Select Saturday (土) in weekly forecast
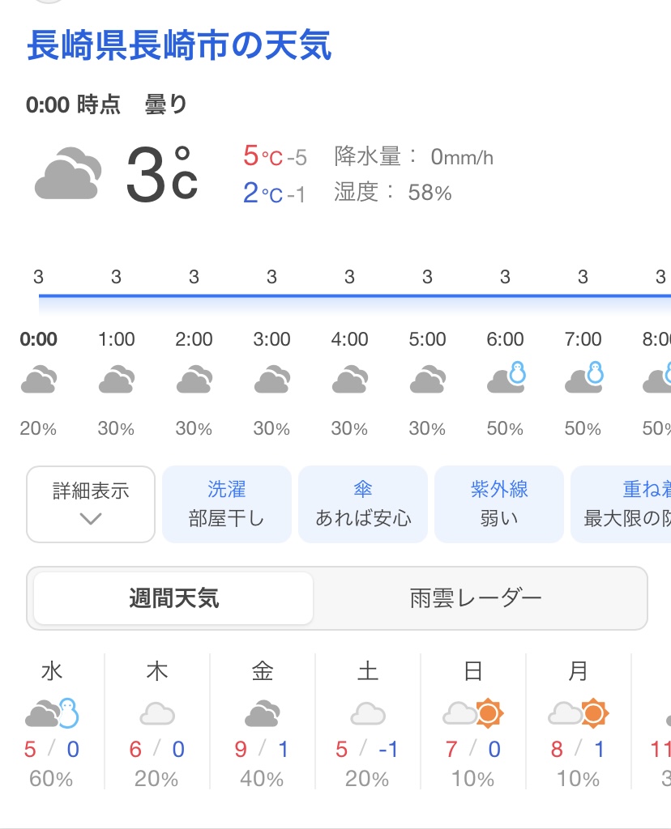This screenshot has height=829, width=671. [x=368, y=671]
